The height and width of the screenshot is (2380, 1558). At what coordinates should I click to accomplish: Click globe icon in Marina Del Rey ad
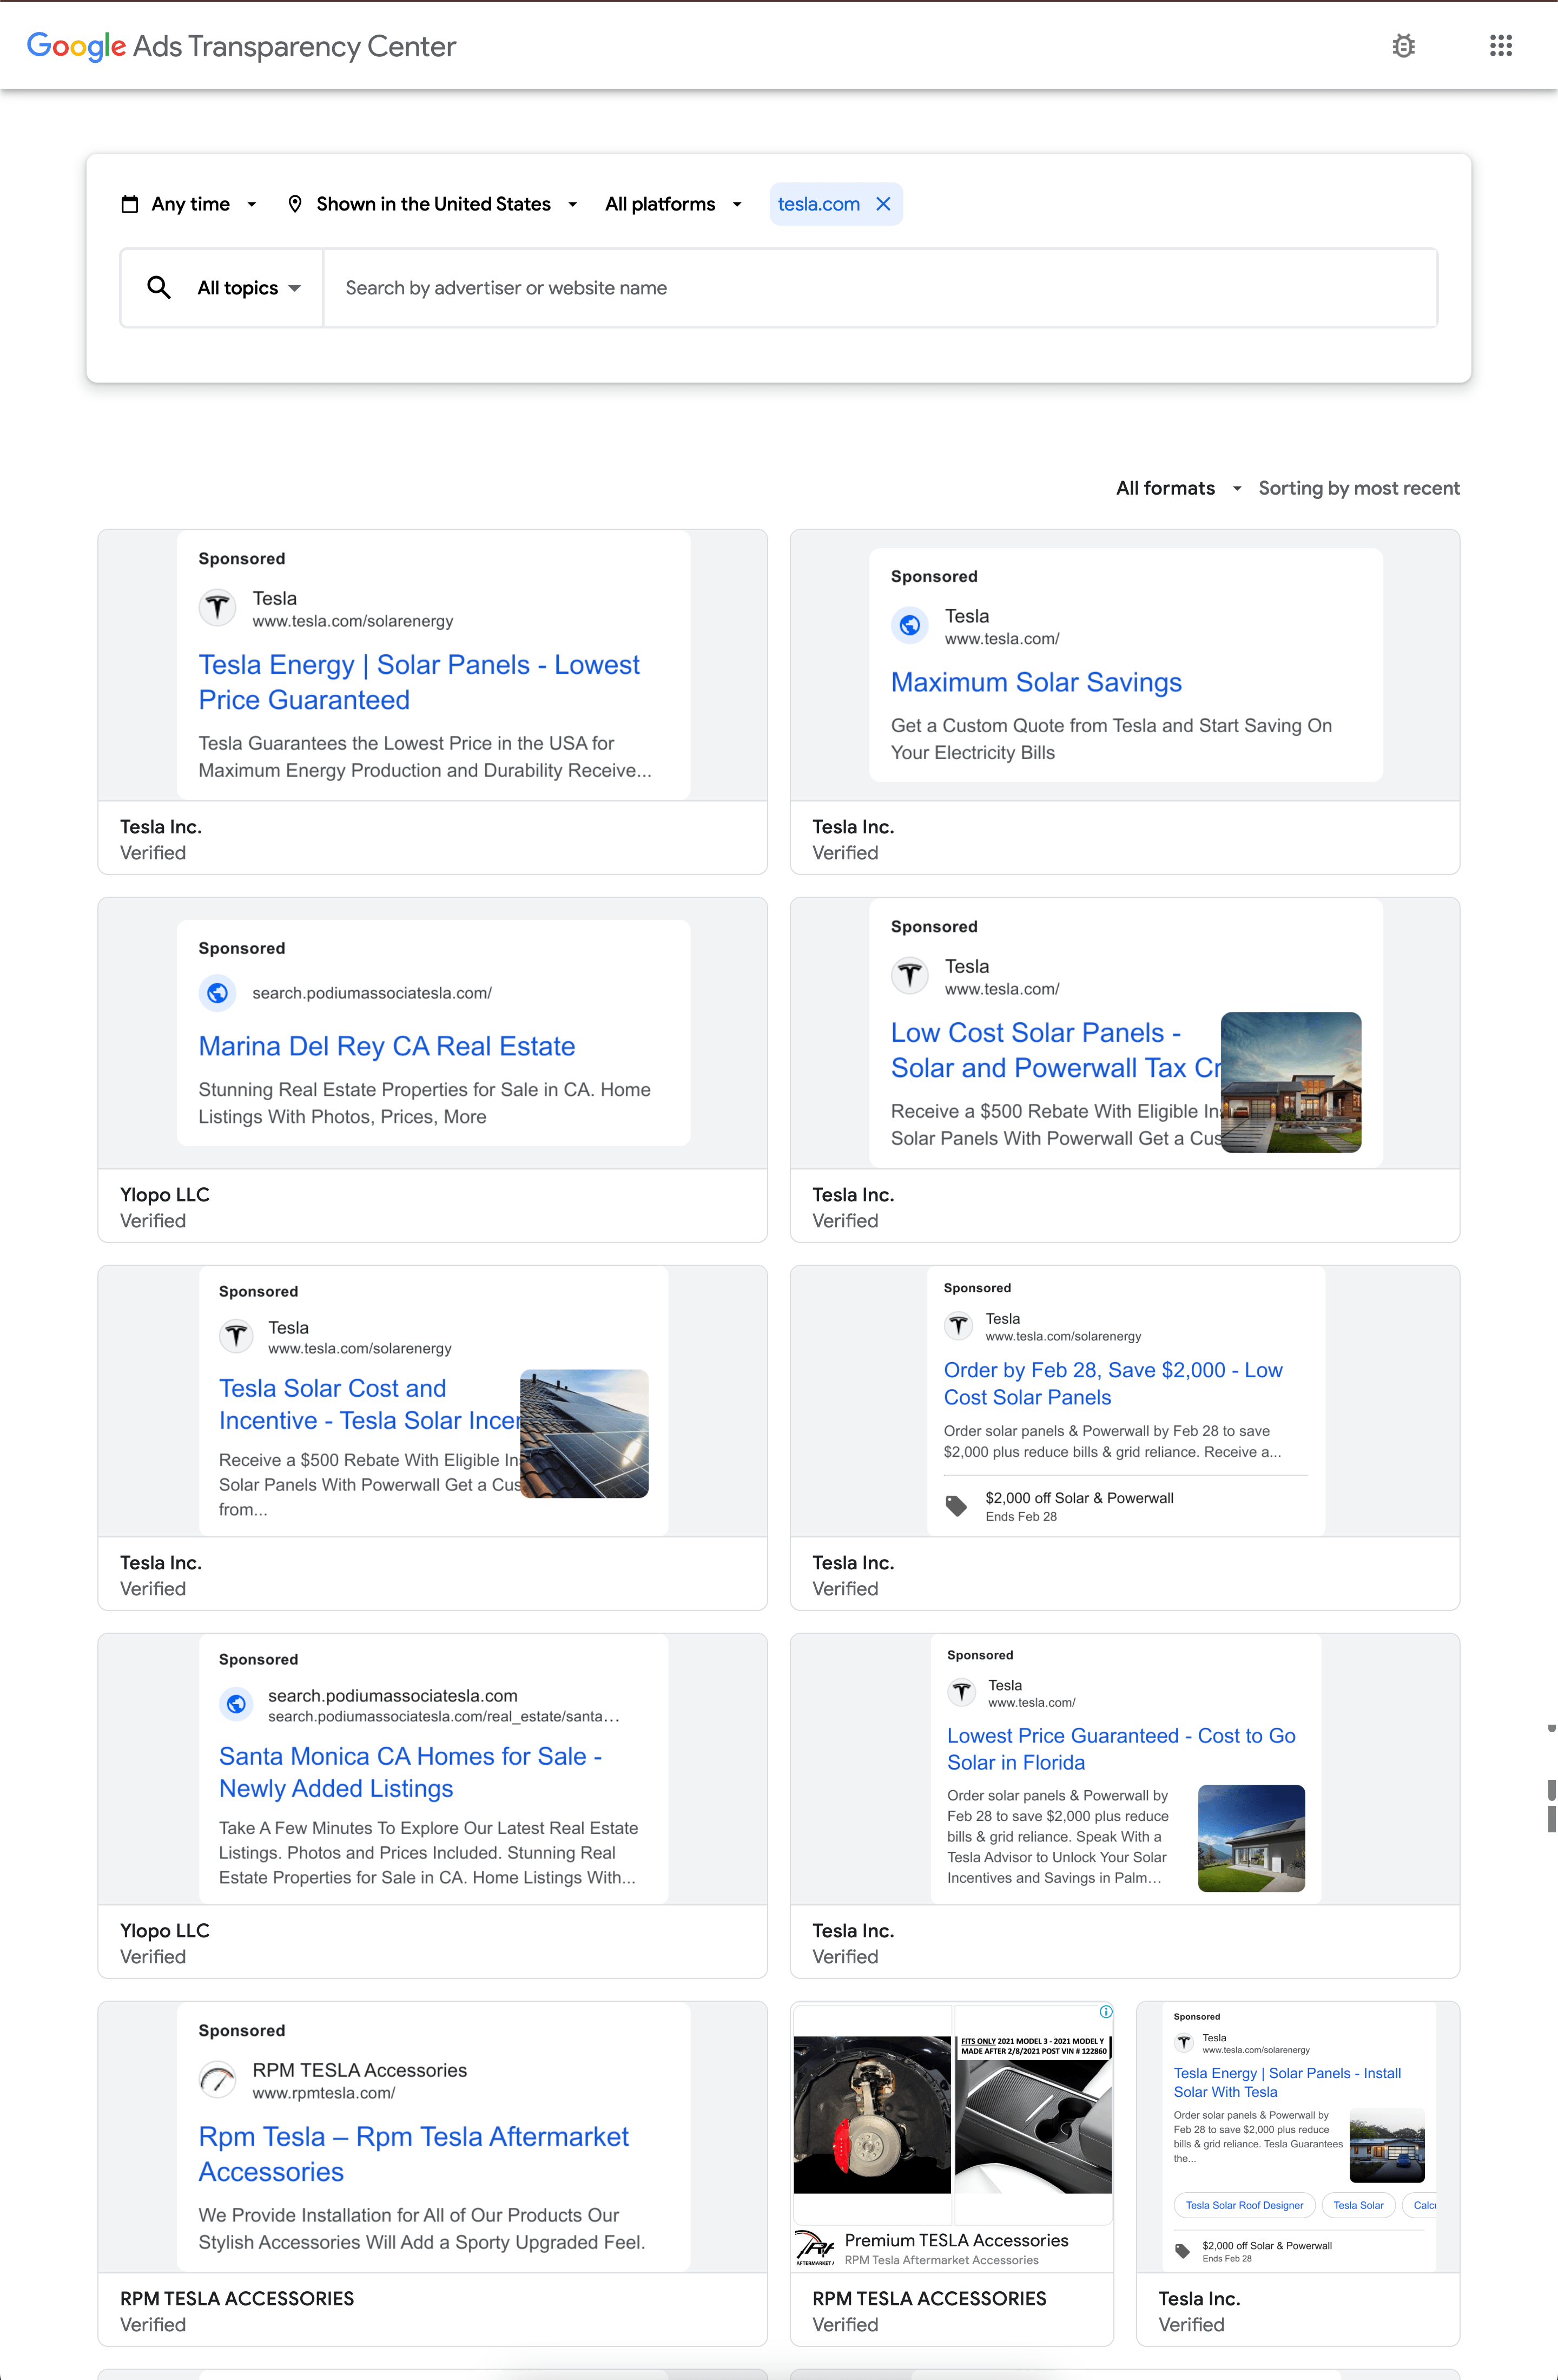tap(218, 993)
